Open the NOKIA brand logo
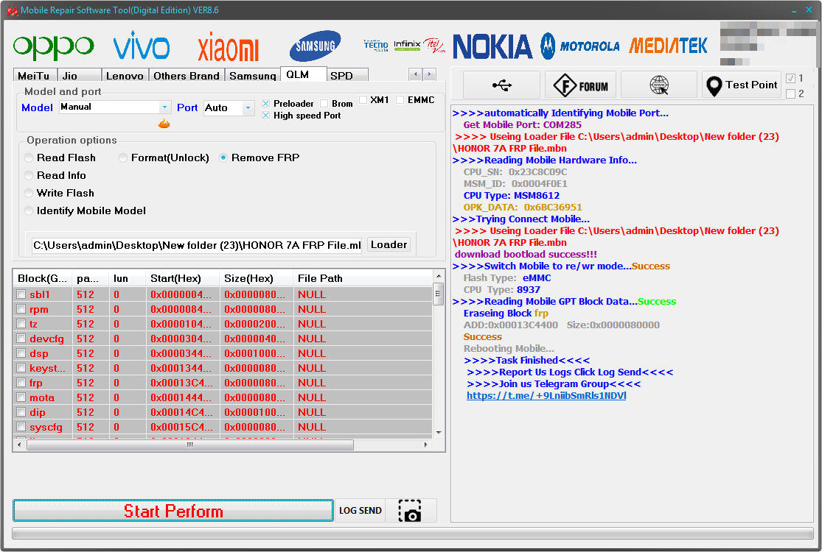 coord(492,46)
